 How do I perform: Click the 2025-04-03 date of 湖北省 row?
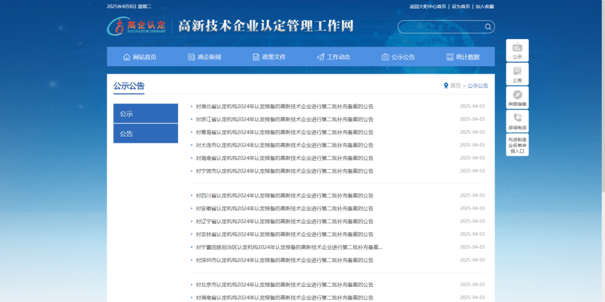tap(472, 106)
